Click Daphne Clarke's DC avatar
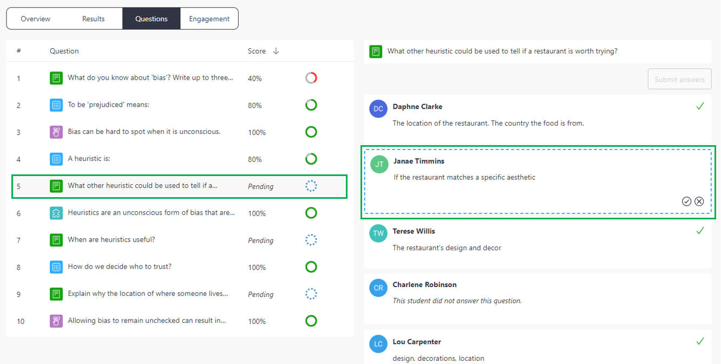This screenshot has width=721, height=364. (378, 109)
